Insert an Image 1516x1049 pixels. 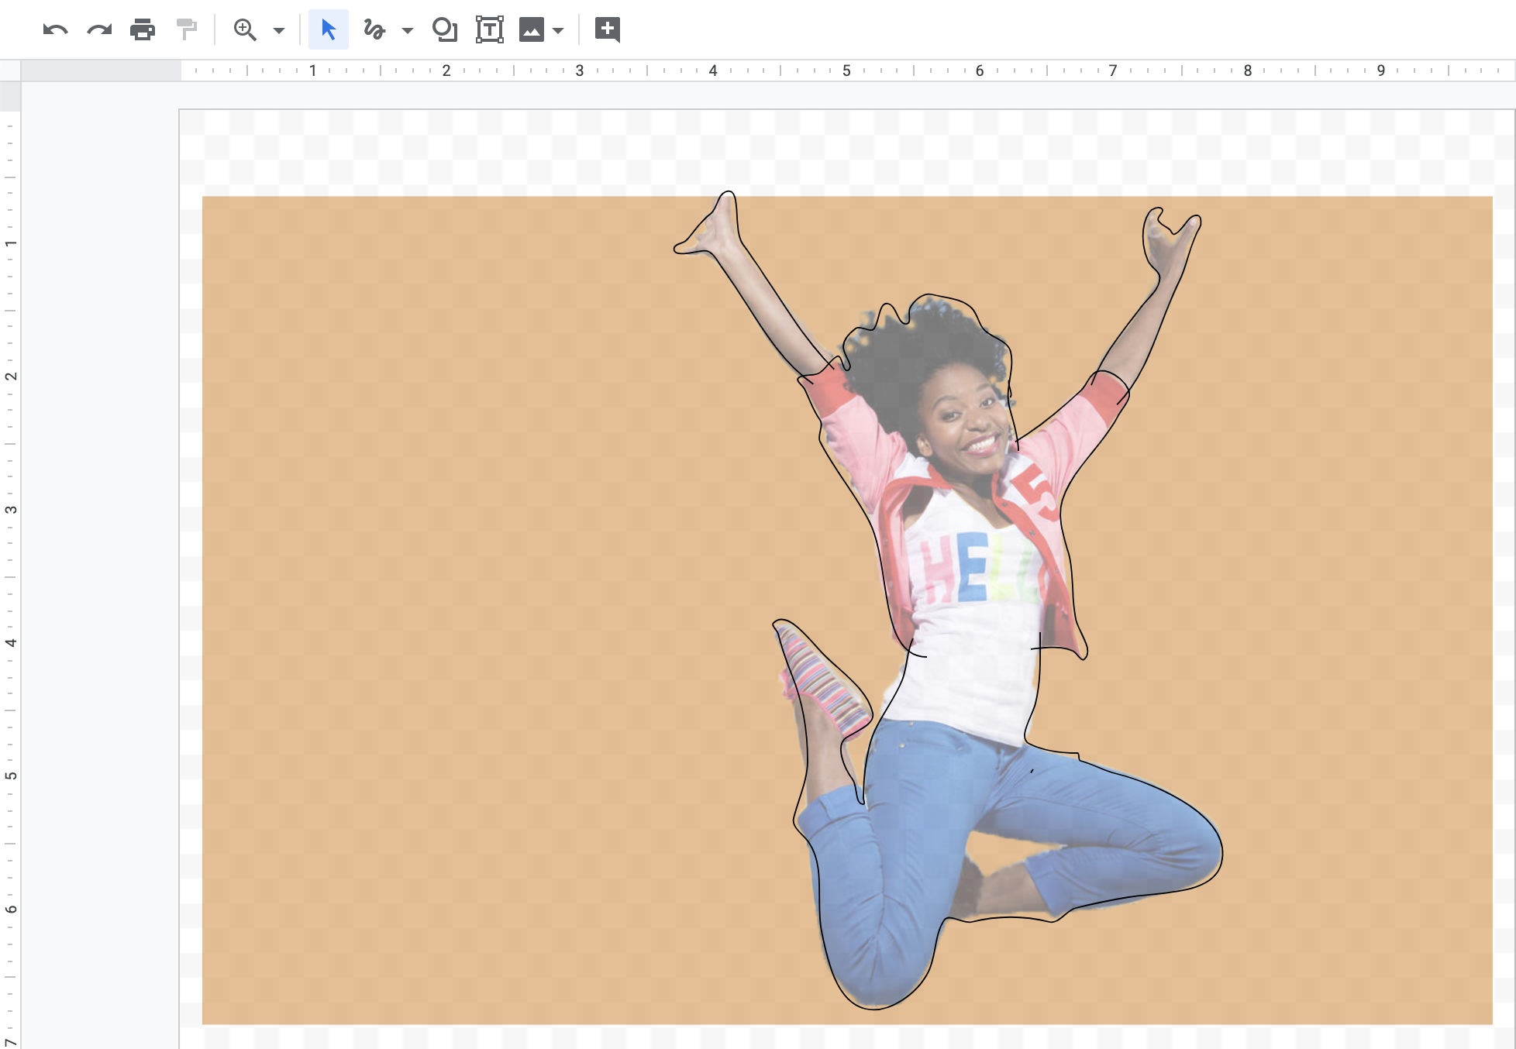532,30
